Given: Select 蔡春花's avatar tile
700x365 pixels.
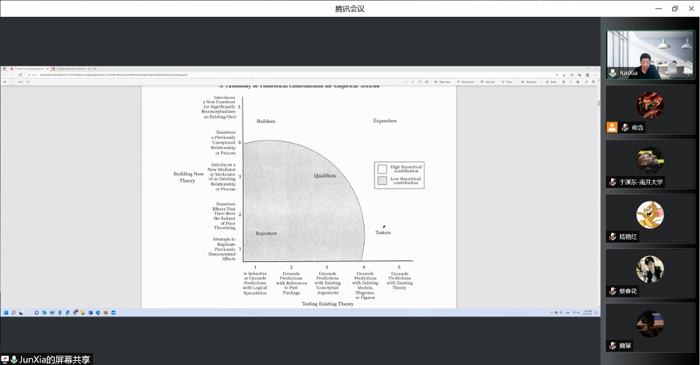Looking at the screenshot, I should click(x=650, y=270).
